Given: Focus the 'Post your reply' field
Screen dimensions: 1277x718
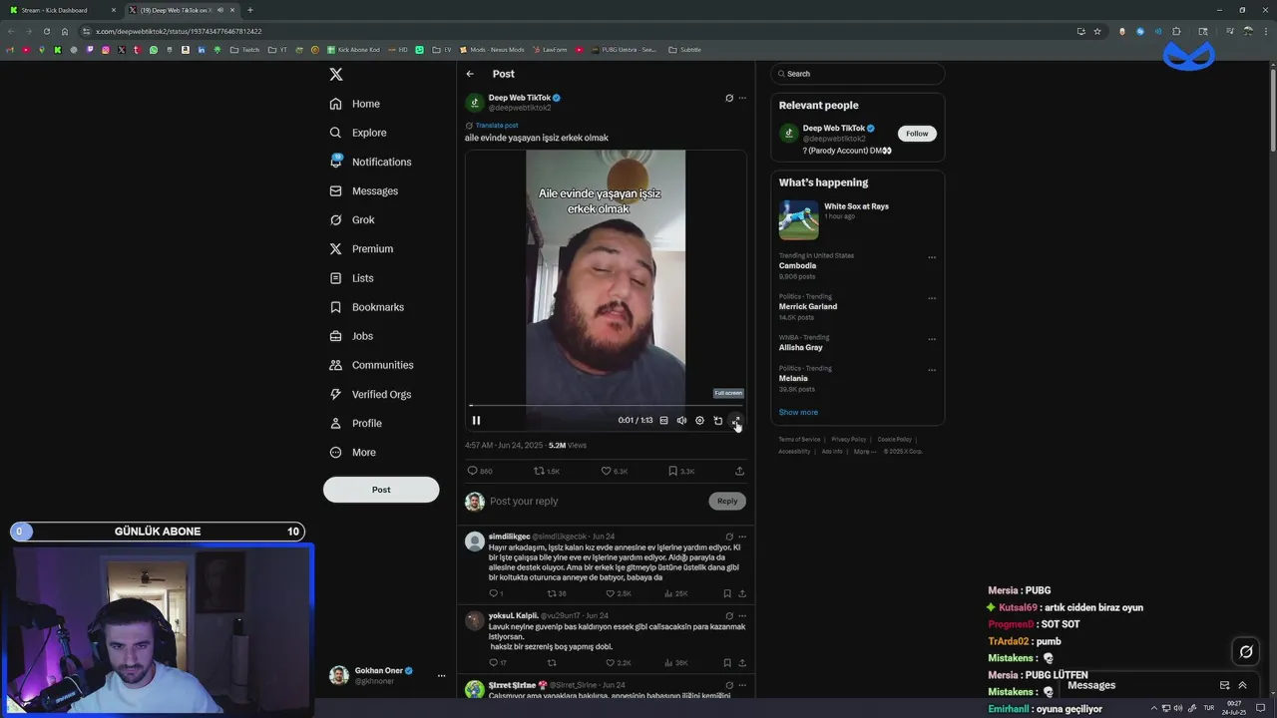Looking at the screenshot, I should point(597,502).
